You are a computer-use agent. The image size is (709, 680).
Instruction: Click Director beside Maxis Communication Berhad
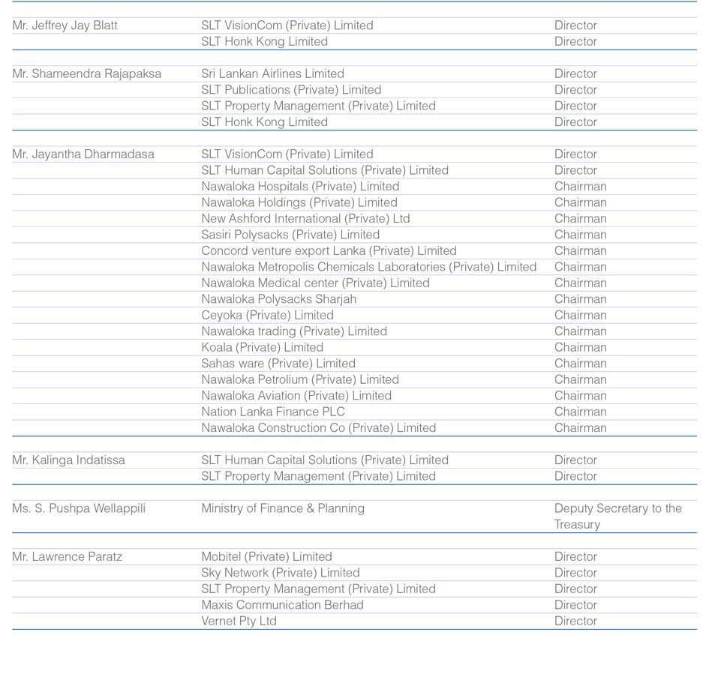click(575, 605)
